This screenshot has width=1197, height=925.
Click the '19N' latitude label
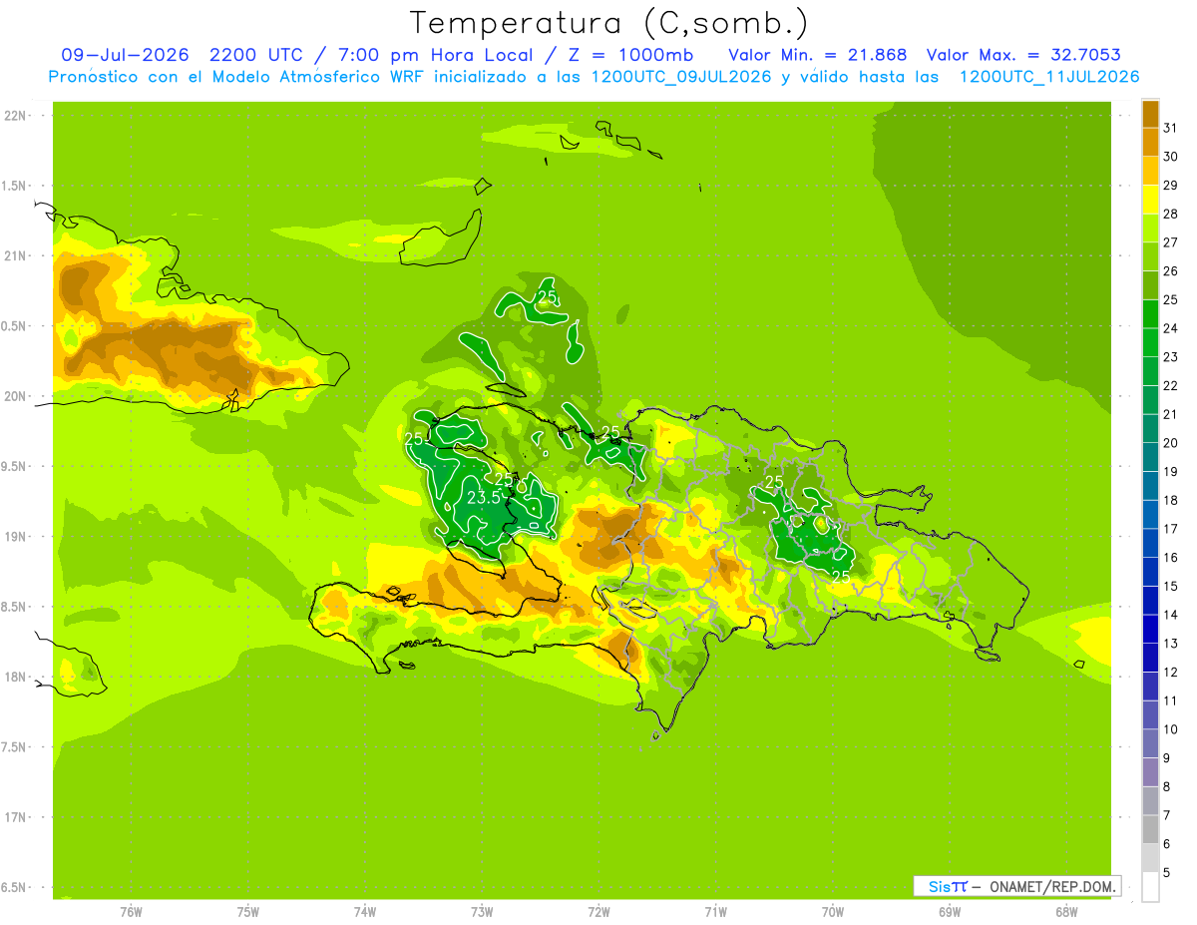(x=14, y=537)
